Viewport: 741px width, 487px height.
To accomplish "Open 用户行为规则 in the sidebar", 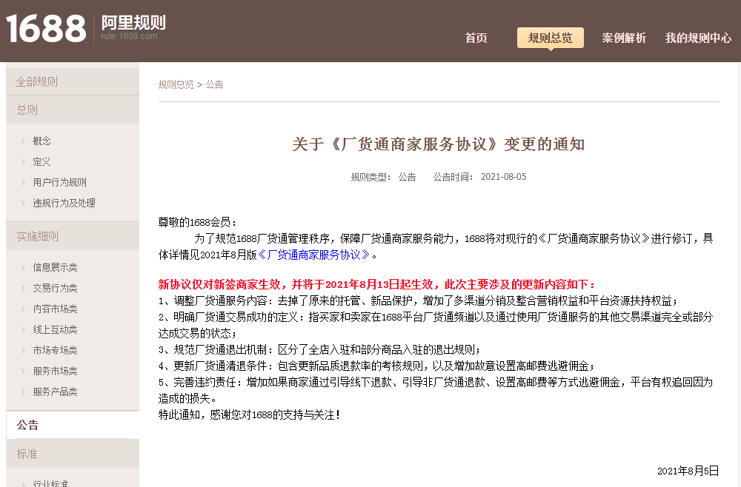I will coord(59,182).
